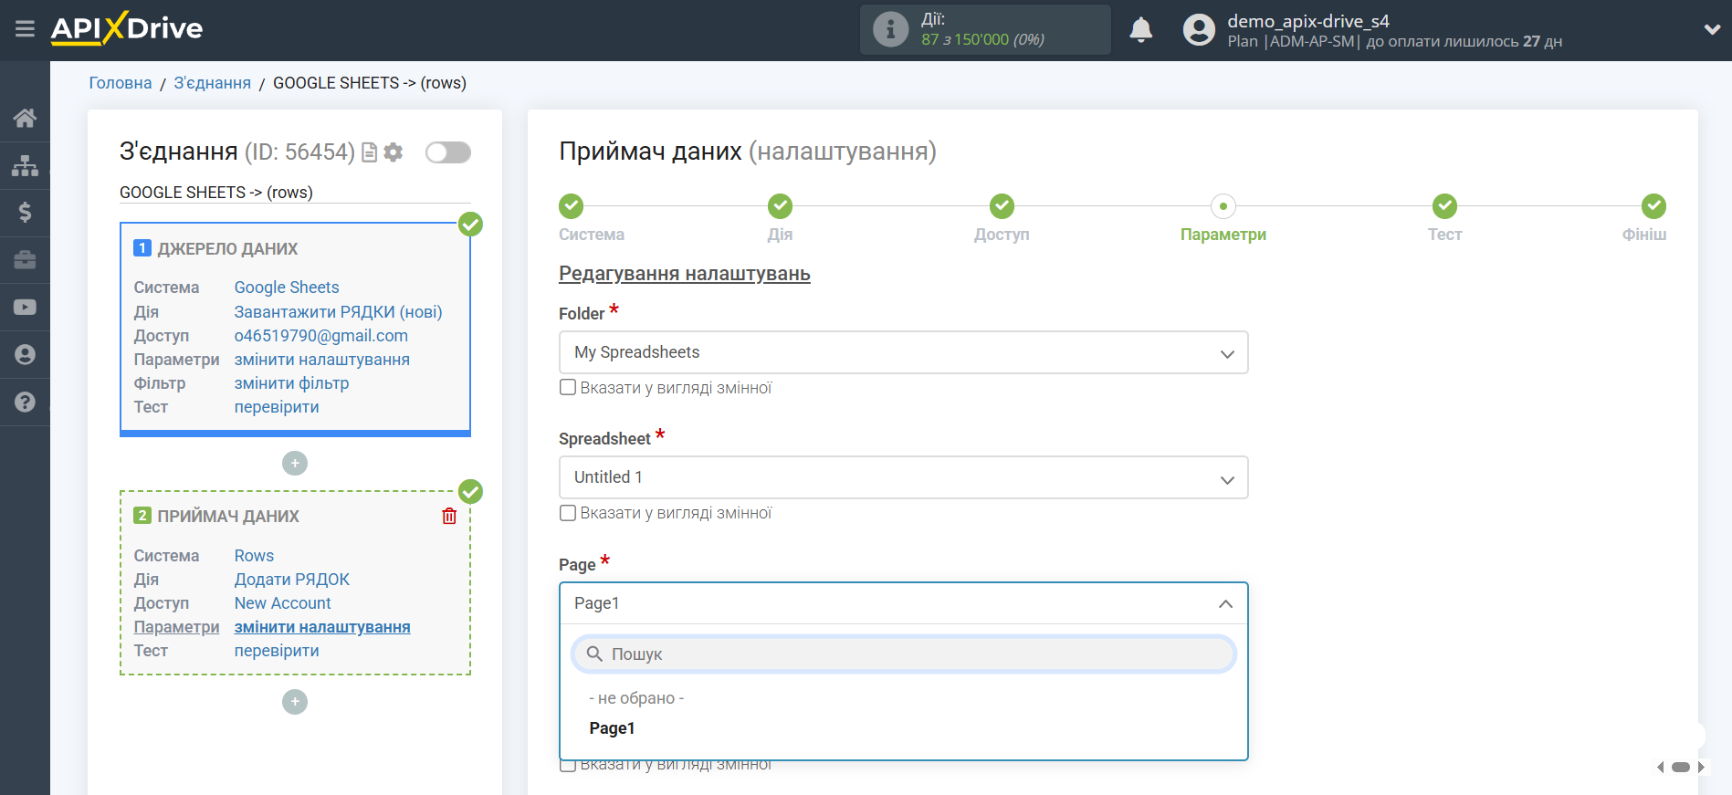Click the Доступ step checkmark
The image size is (1732, 795).
pyautogui.click(x=1002, y=206)
